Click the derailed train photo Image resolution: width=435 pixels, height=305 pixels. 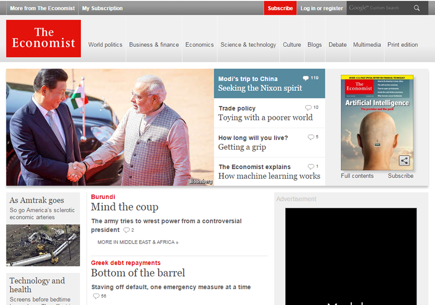point(43,245)
